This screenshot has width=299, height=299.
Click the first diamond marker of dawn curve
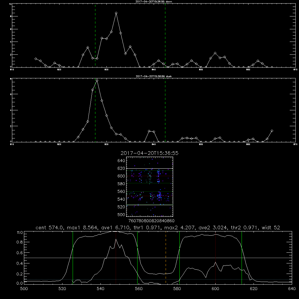36,59
